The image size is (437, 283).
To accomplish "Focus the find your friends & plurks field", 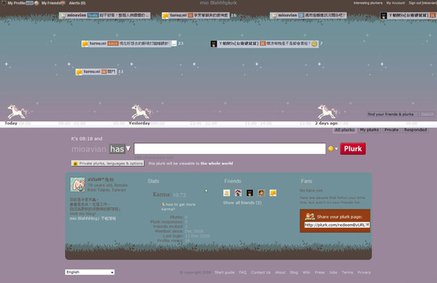I will click(393, 114).
